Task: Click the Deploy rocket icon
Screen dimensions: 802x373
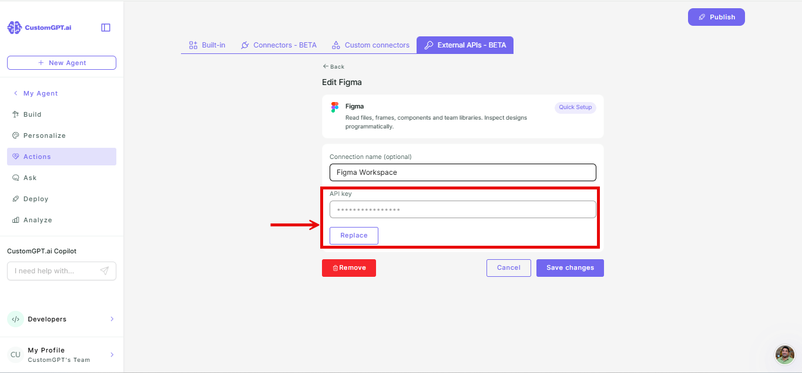Action: pos(16,199)
